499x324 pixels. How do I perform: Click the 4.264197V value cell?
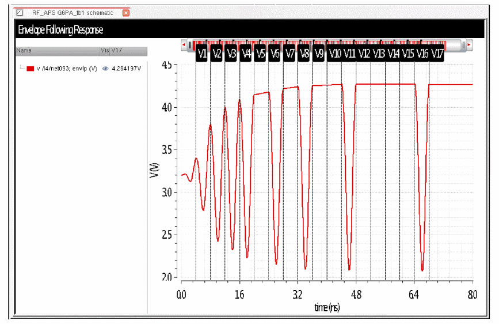[127, 69]
